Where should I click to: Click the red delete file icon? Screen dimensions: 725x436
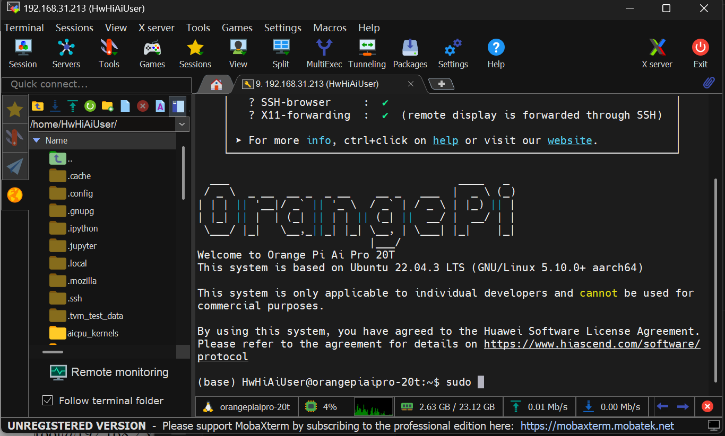coord(142,106)
